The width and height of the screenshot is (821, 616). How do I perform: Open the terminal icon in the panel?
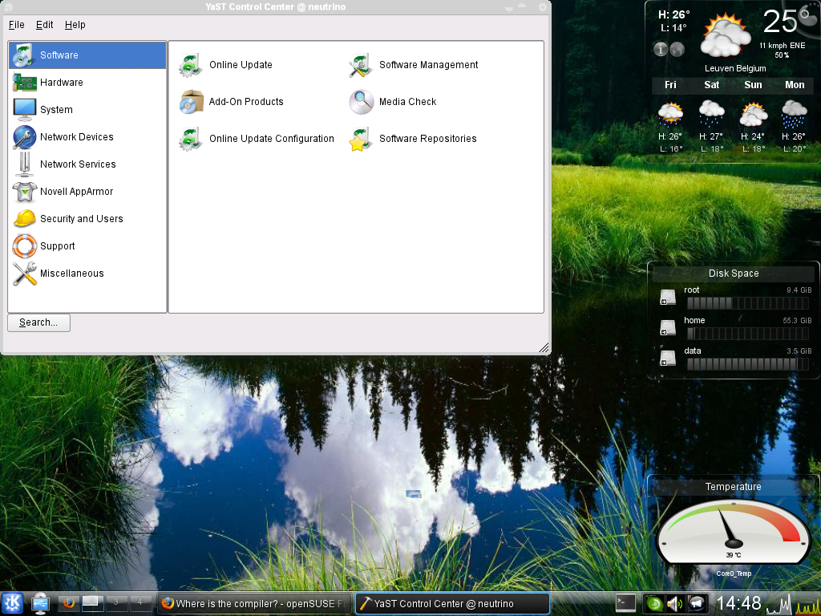[x=625, y=603]
